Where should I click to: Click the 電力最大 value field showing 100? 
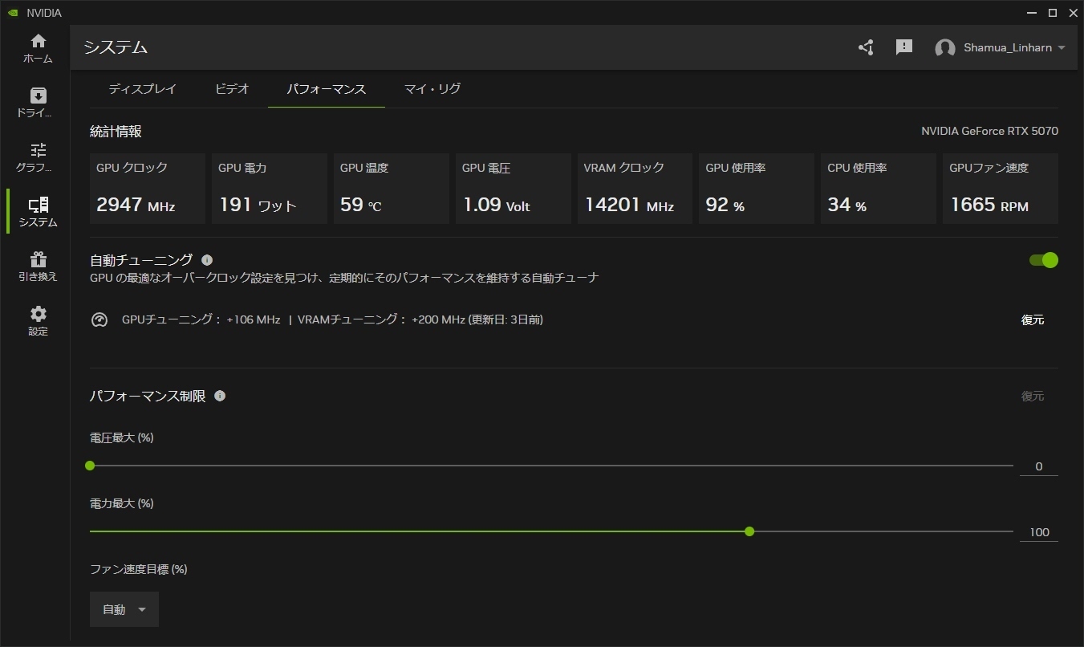(1039, 532)
